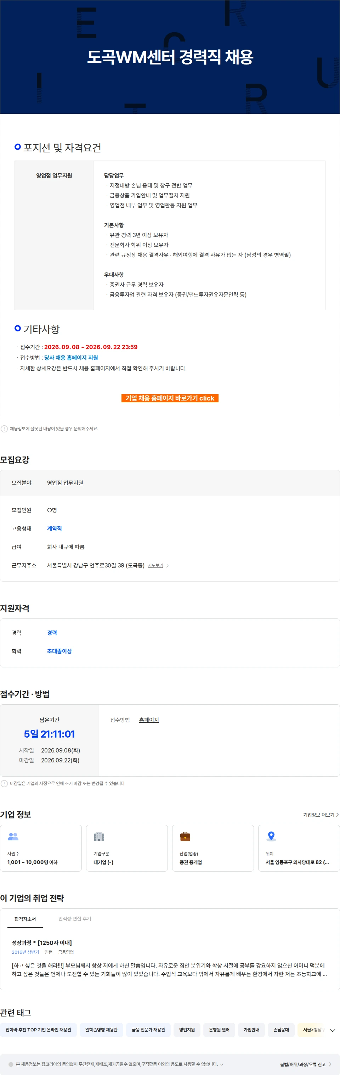Click the 초대졸이상 education text
This screenshot has width=340, height=1075.
point(59,651)
